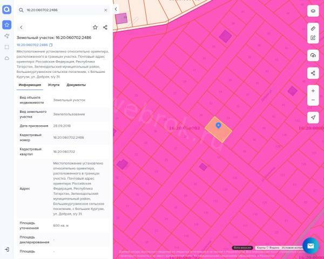The height and width of the screenshot is (259, 324).
Task: Go back using the left chevron arrow
Action: tap(21, 27)
